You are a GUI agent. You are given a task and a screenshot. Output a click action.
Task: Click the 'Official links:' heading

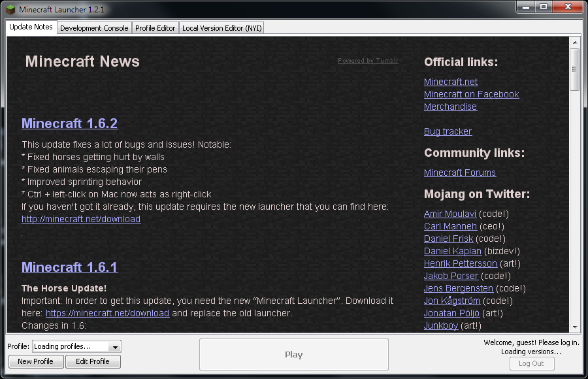tap(461, 62)
